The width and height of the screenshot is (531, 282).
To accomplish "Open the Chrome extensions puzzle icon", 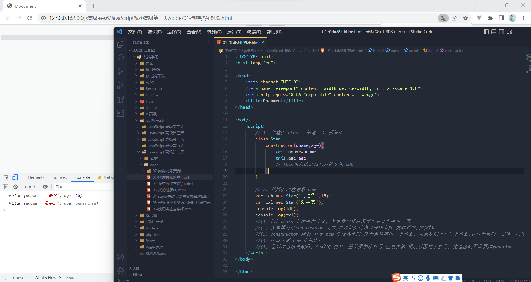I will click(x=490, y=18).
